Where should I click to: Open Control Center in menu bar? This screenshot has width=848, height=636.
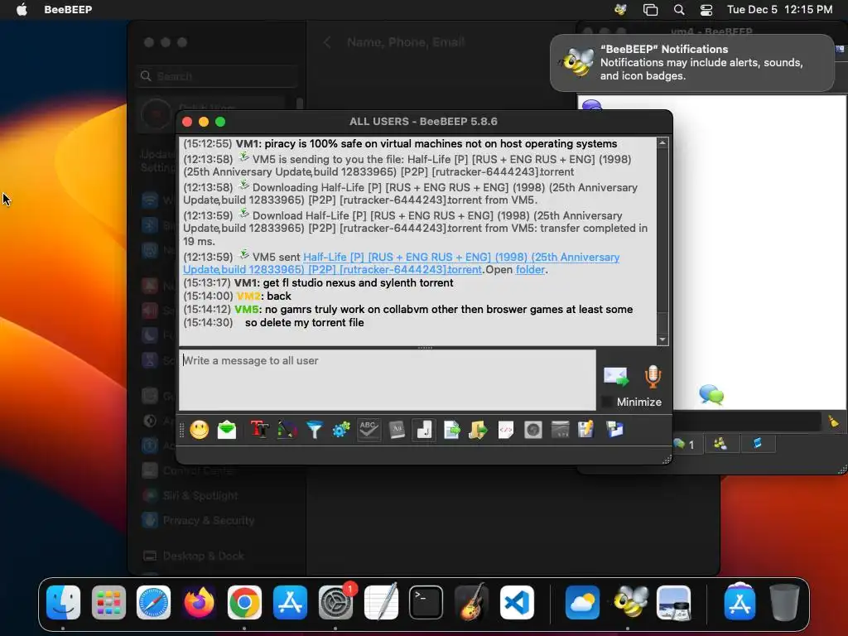point(706,9)
